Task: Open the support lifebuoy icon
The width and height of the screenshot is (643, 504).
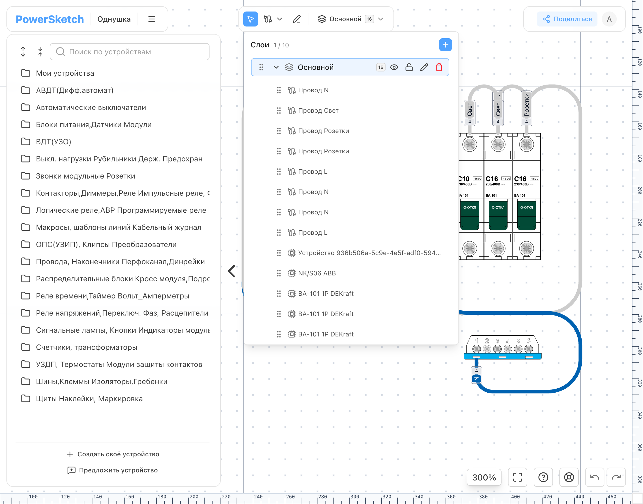Action: (569, 478)
